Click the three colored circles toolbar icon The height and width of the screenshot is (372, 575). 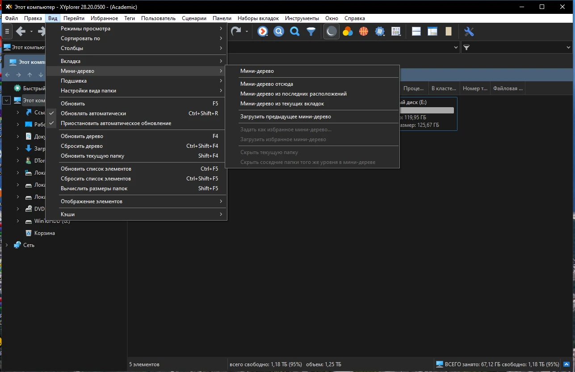[348, 31]
